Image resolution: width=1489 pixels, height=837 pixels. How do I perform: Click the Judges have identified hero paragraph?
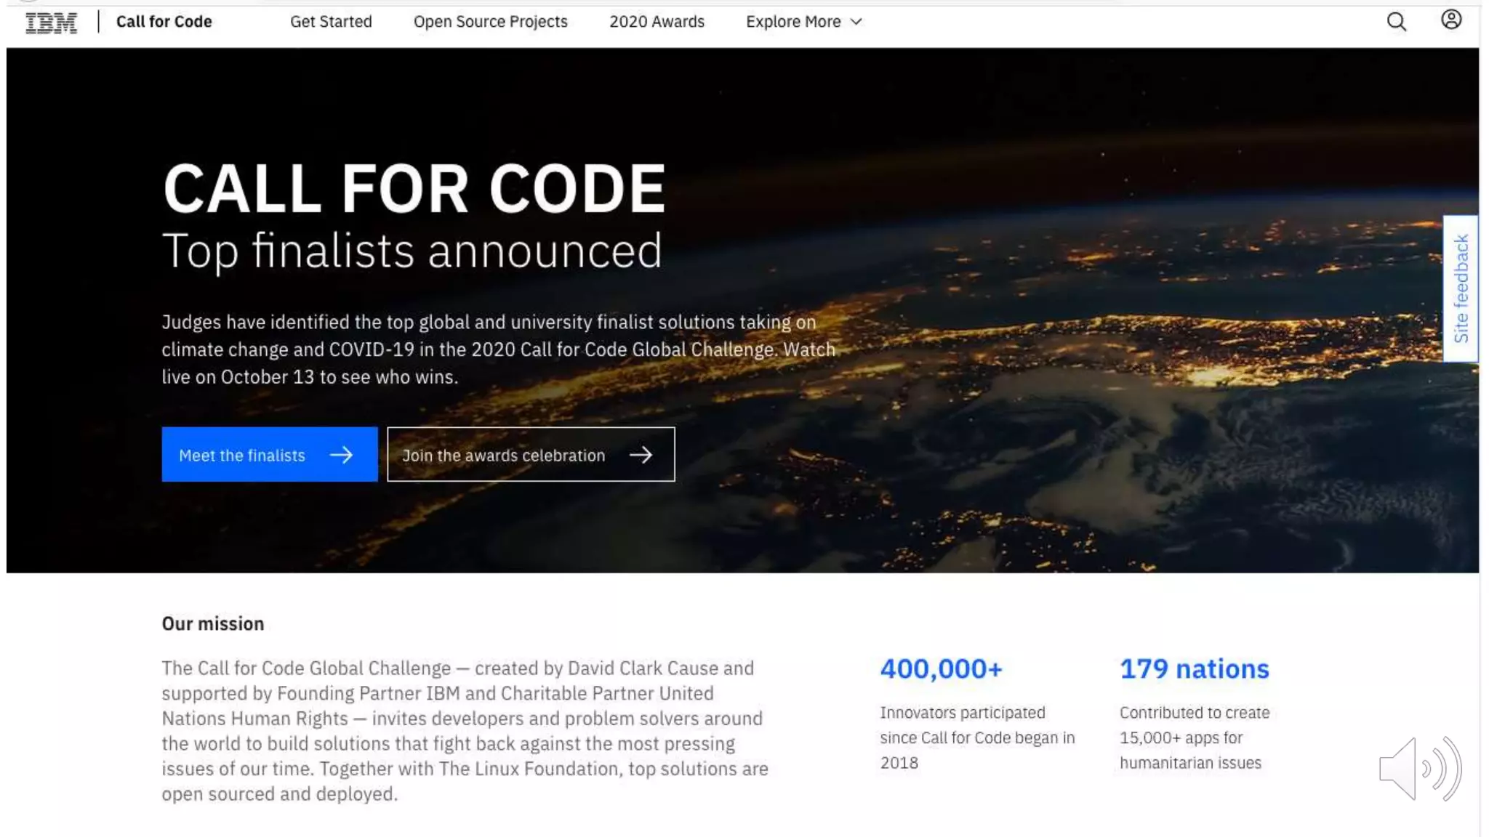499,349
